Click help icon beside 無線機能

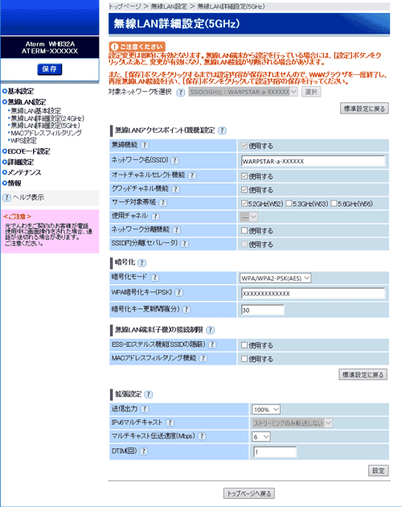[145, 145]
